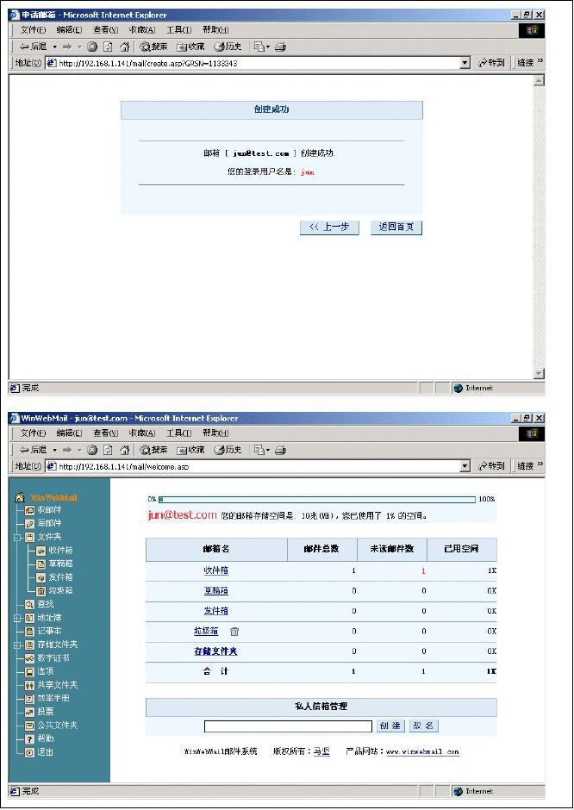Empty trash via icon beside 垃圾箱 row
The width and height of the screenshot is (574, 810).
point(234,632)
